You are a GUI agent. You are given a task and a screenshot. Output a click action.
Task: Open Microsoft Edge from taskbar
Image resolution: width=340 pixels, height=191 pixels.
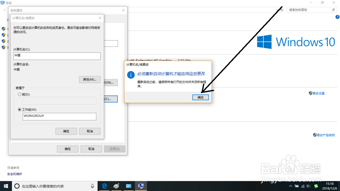tap(104, 186)
